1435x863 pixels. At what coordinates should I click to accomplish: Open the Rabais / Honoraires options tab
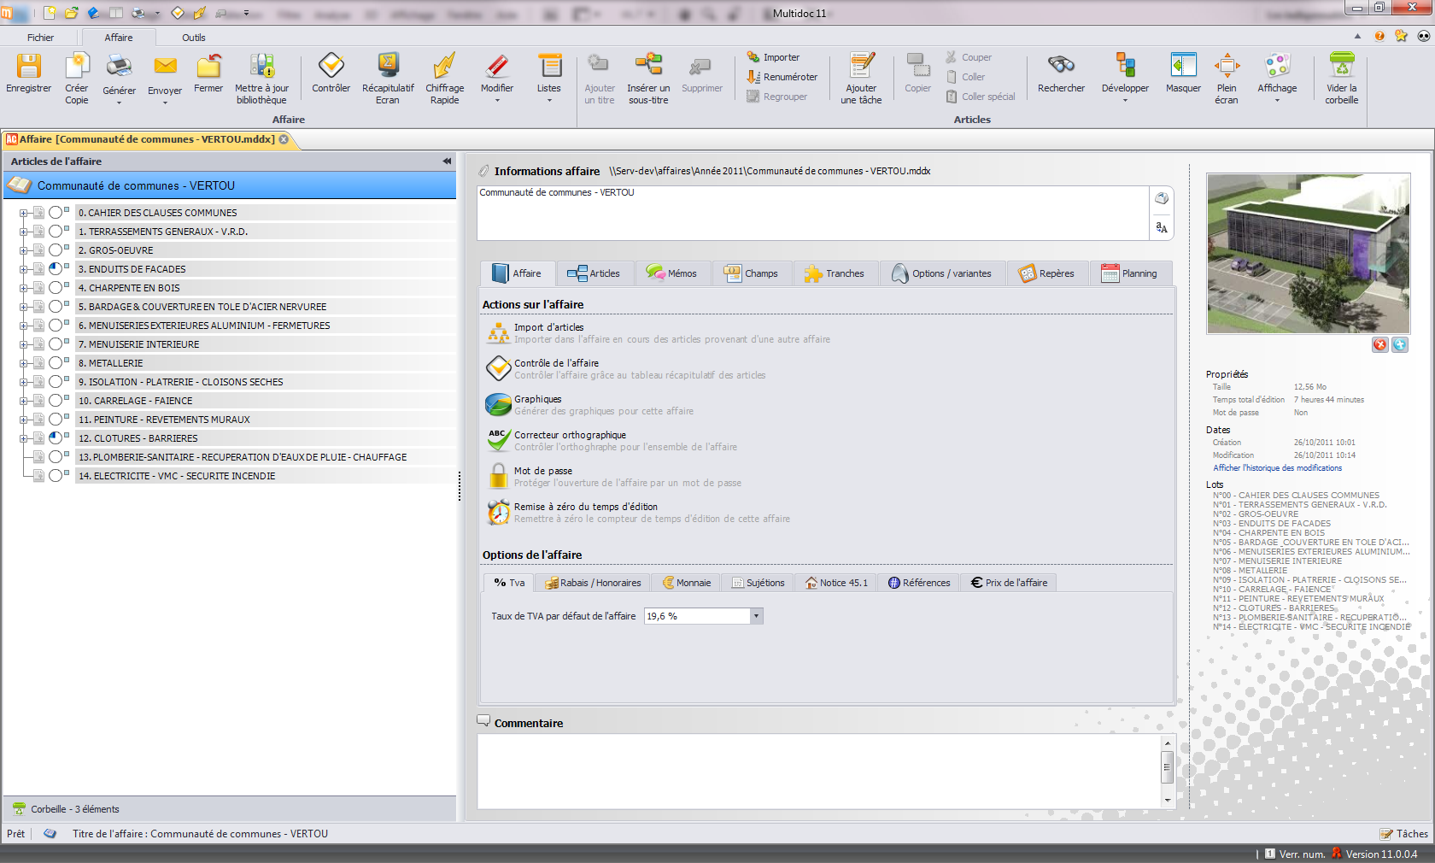[x=594, y=583]
